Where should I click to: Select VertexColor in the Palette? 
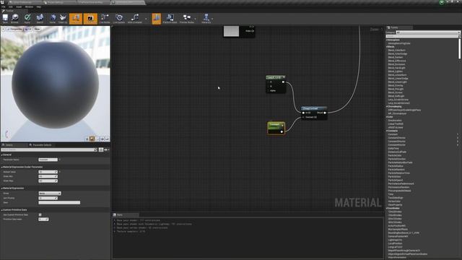(393, 201)
